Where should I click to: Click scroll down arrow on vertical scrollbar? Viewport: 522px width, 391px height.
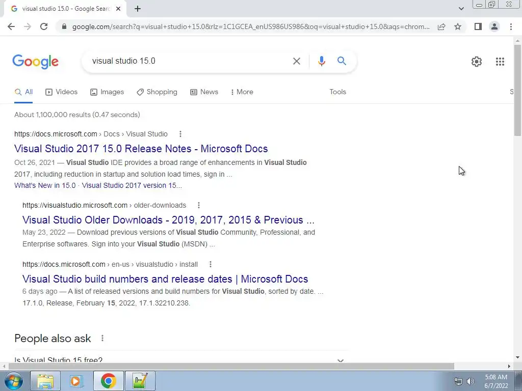click(517, 358)
